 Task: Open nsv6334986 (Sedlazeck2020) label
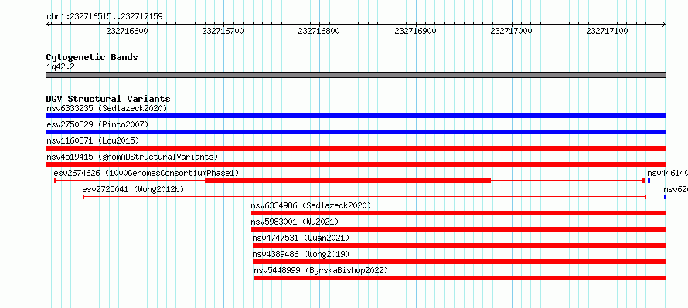311,206
